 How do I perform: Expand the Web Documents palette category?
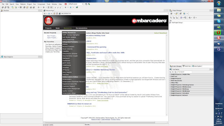coord(191,80)
